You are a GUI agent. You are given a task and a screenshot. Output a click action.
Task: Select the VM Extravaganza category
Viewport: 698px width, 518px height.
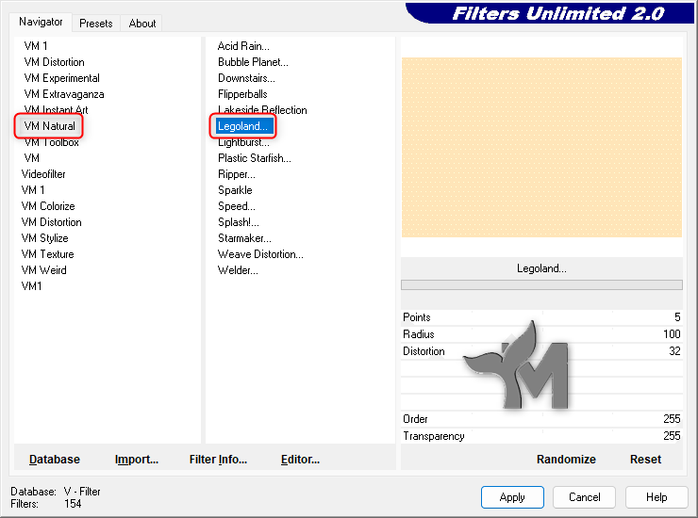(x=64, y=94)
